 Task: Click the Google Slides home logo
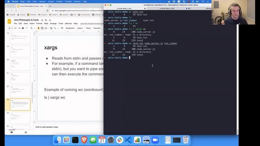click(9, 21)
